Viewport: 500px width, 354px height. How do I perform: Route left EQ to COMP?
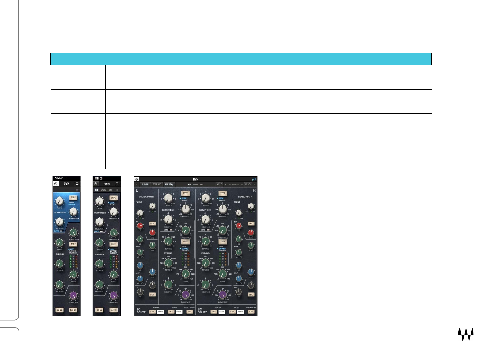coord(179,312)
